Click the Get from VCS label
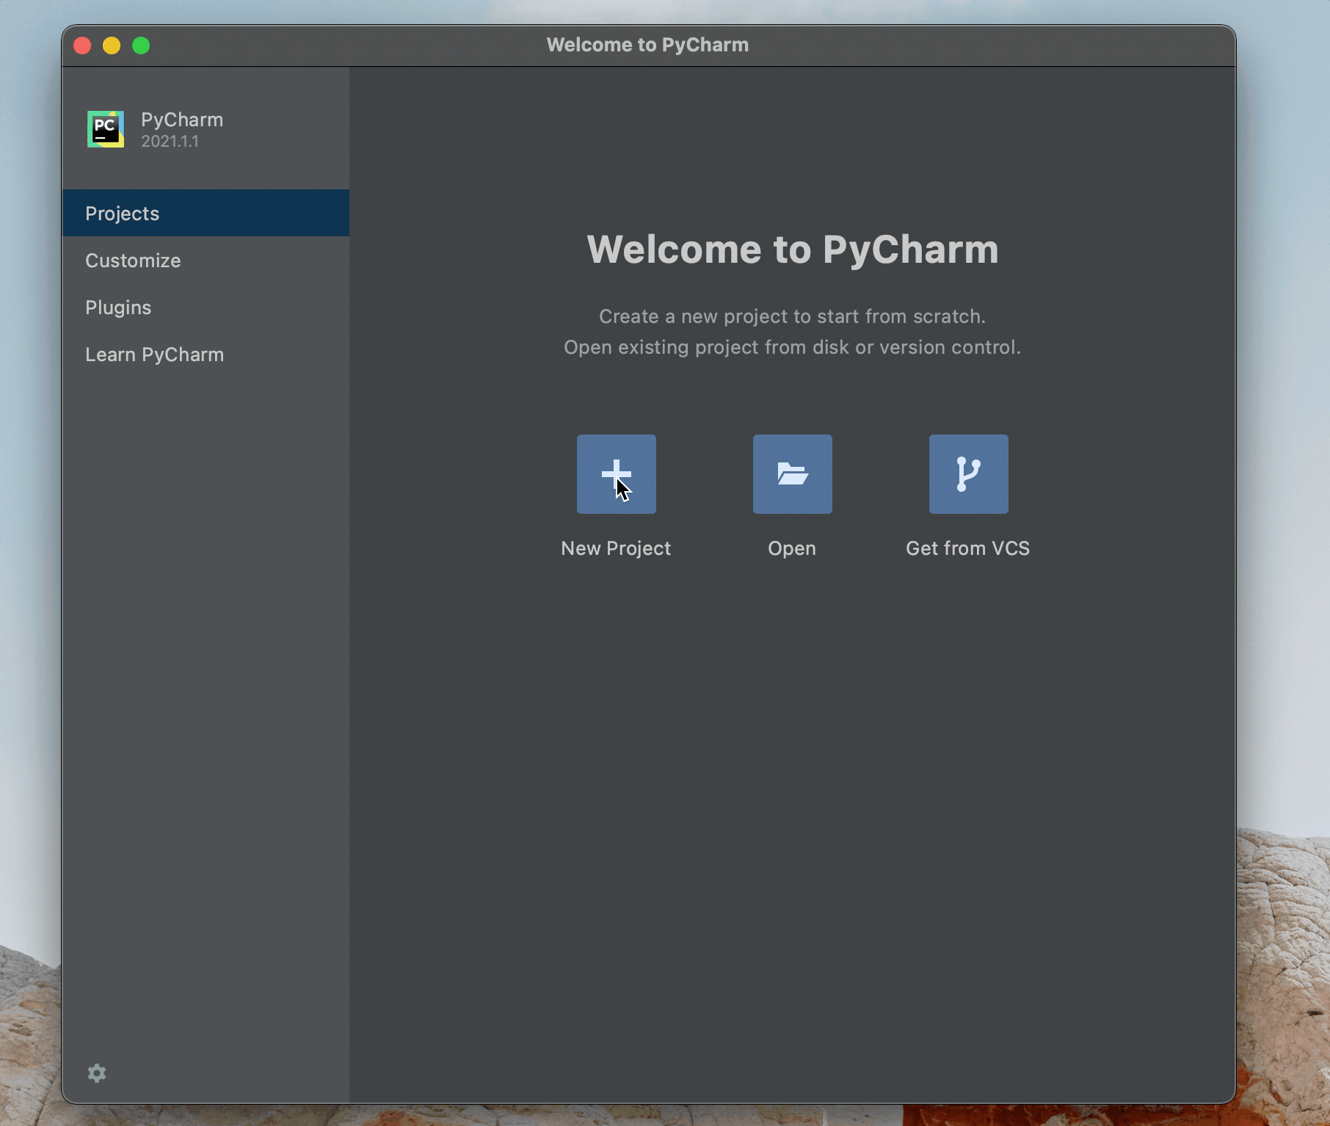Screen dimensions: 1330x1126 tap(967, 548)
